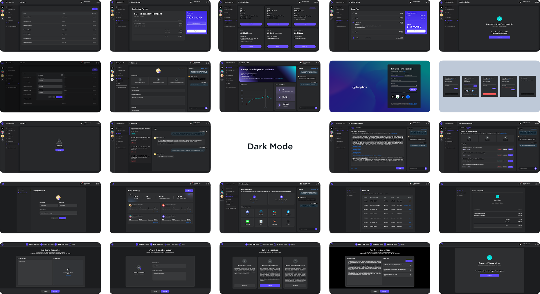Screen dimensions: 540x294
Task: Sign up with the TikTok icon
Action: (403, 97)
